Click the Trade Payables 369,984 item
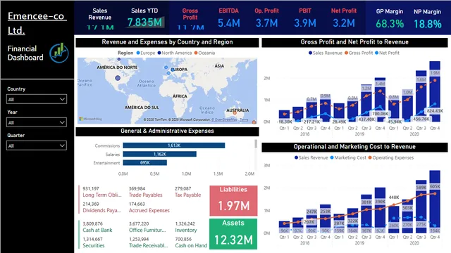 point(146,192)
